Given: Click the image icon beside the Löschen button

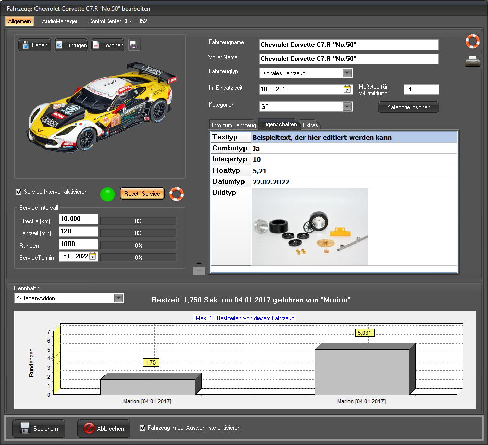Looking at the screenshot, I should (134, 45).
